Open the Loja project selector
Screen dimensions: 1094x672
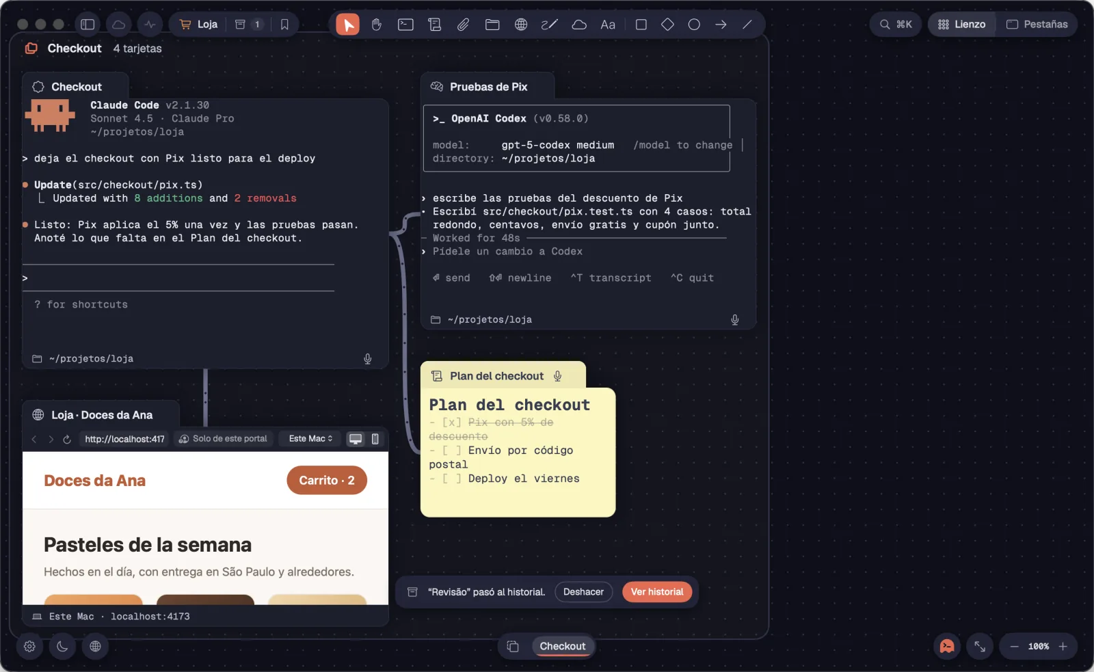tap(199, 25)
